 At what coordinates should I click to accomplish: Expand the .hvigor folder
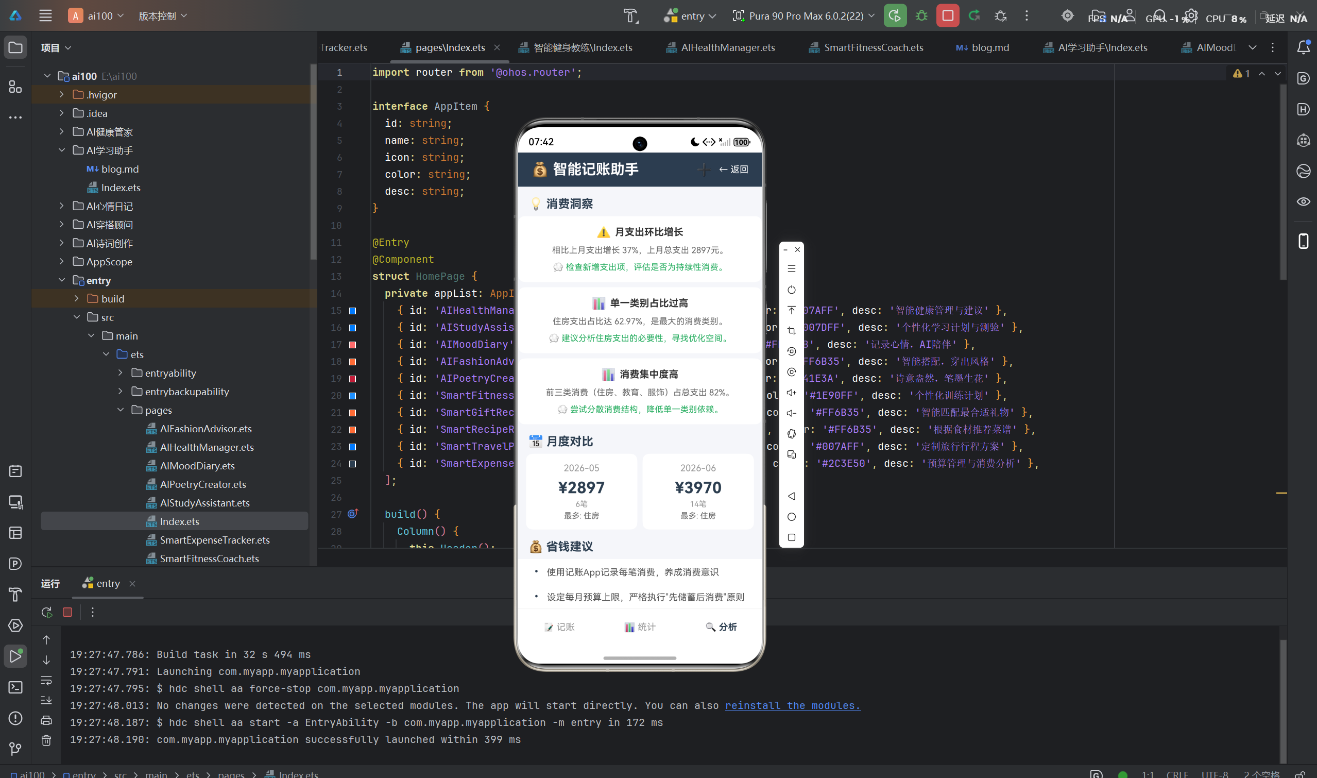(61, 94)
